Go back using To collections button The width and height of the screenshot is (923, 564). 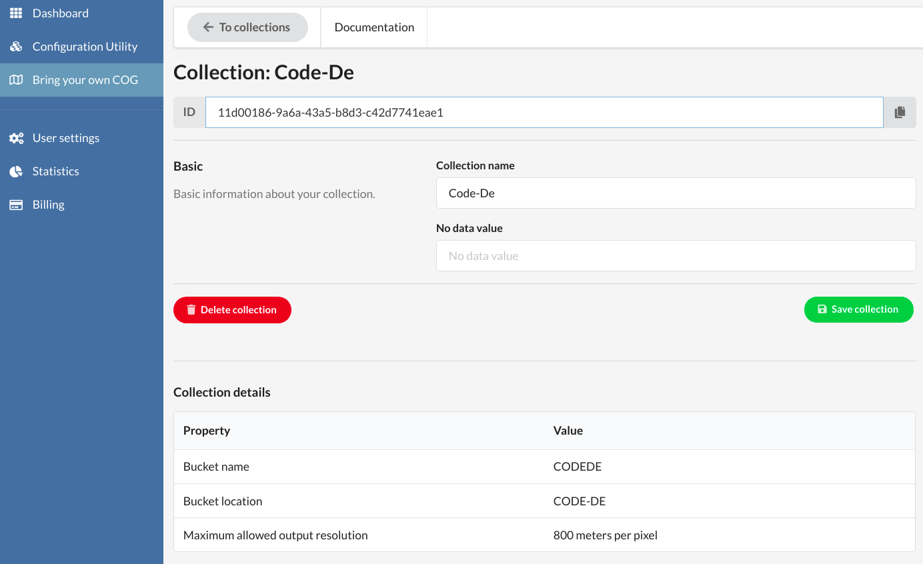click(x=247, y=27)
